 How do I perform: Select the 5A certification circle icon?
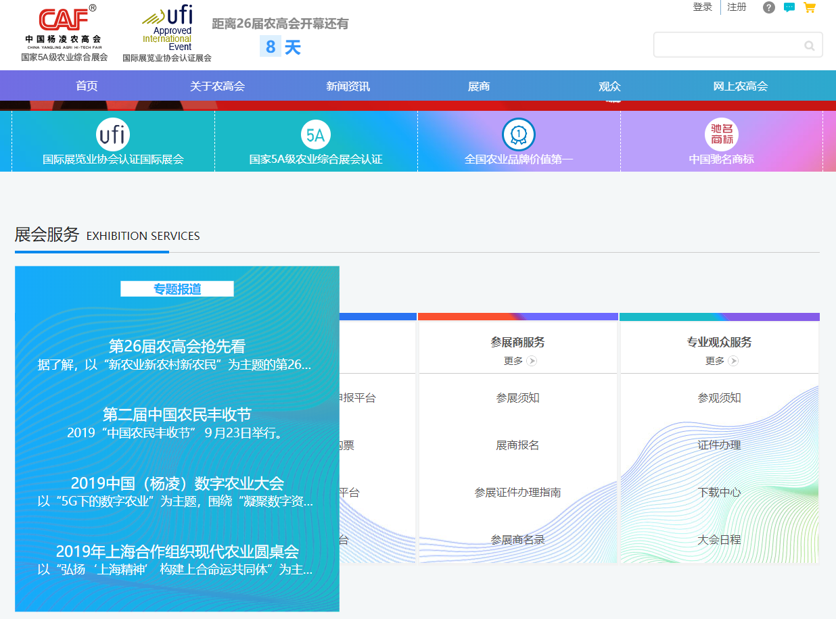[x=315, y=135]
